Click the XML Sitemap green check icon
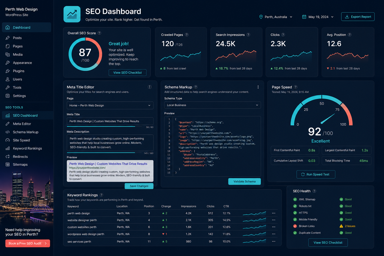 [x=295, y=199]
